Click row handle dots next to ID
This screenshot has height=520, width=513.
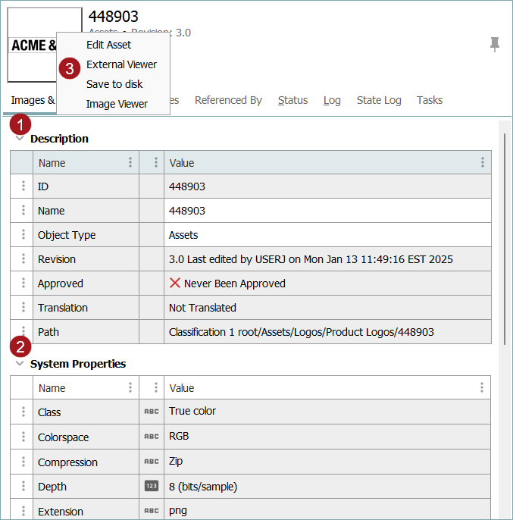tap(23, 186)
